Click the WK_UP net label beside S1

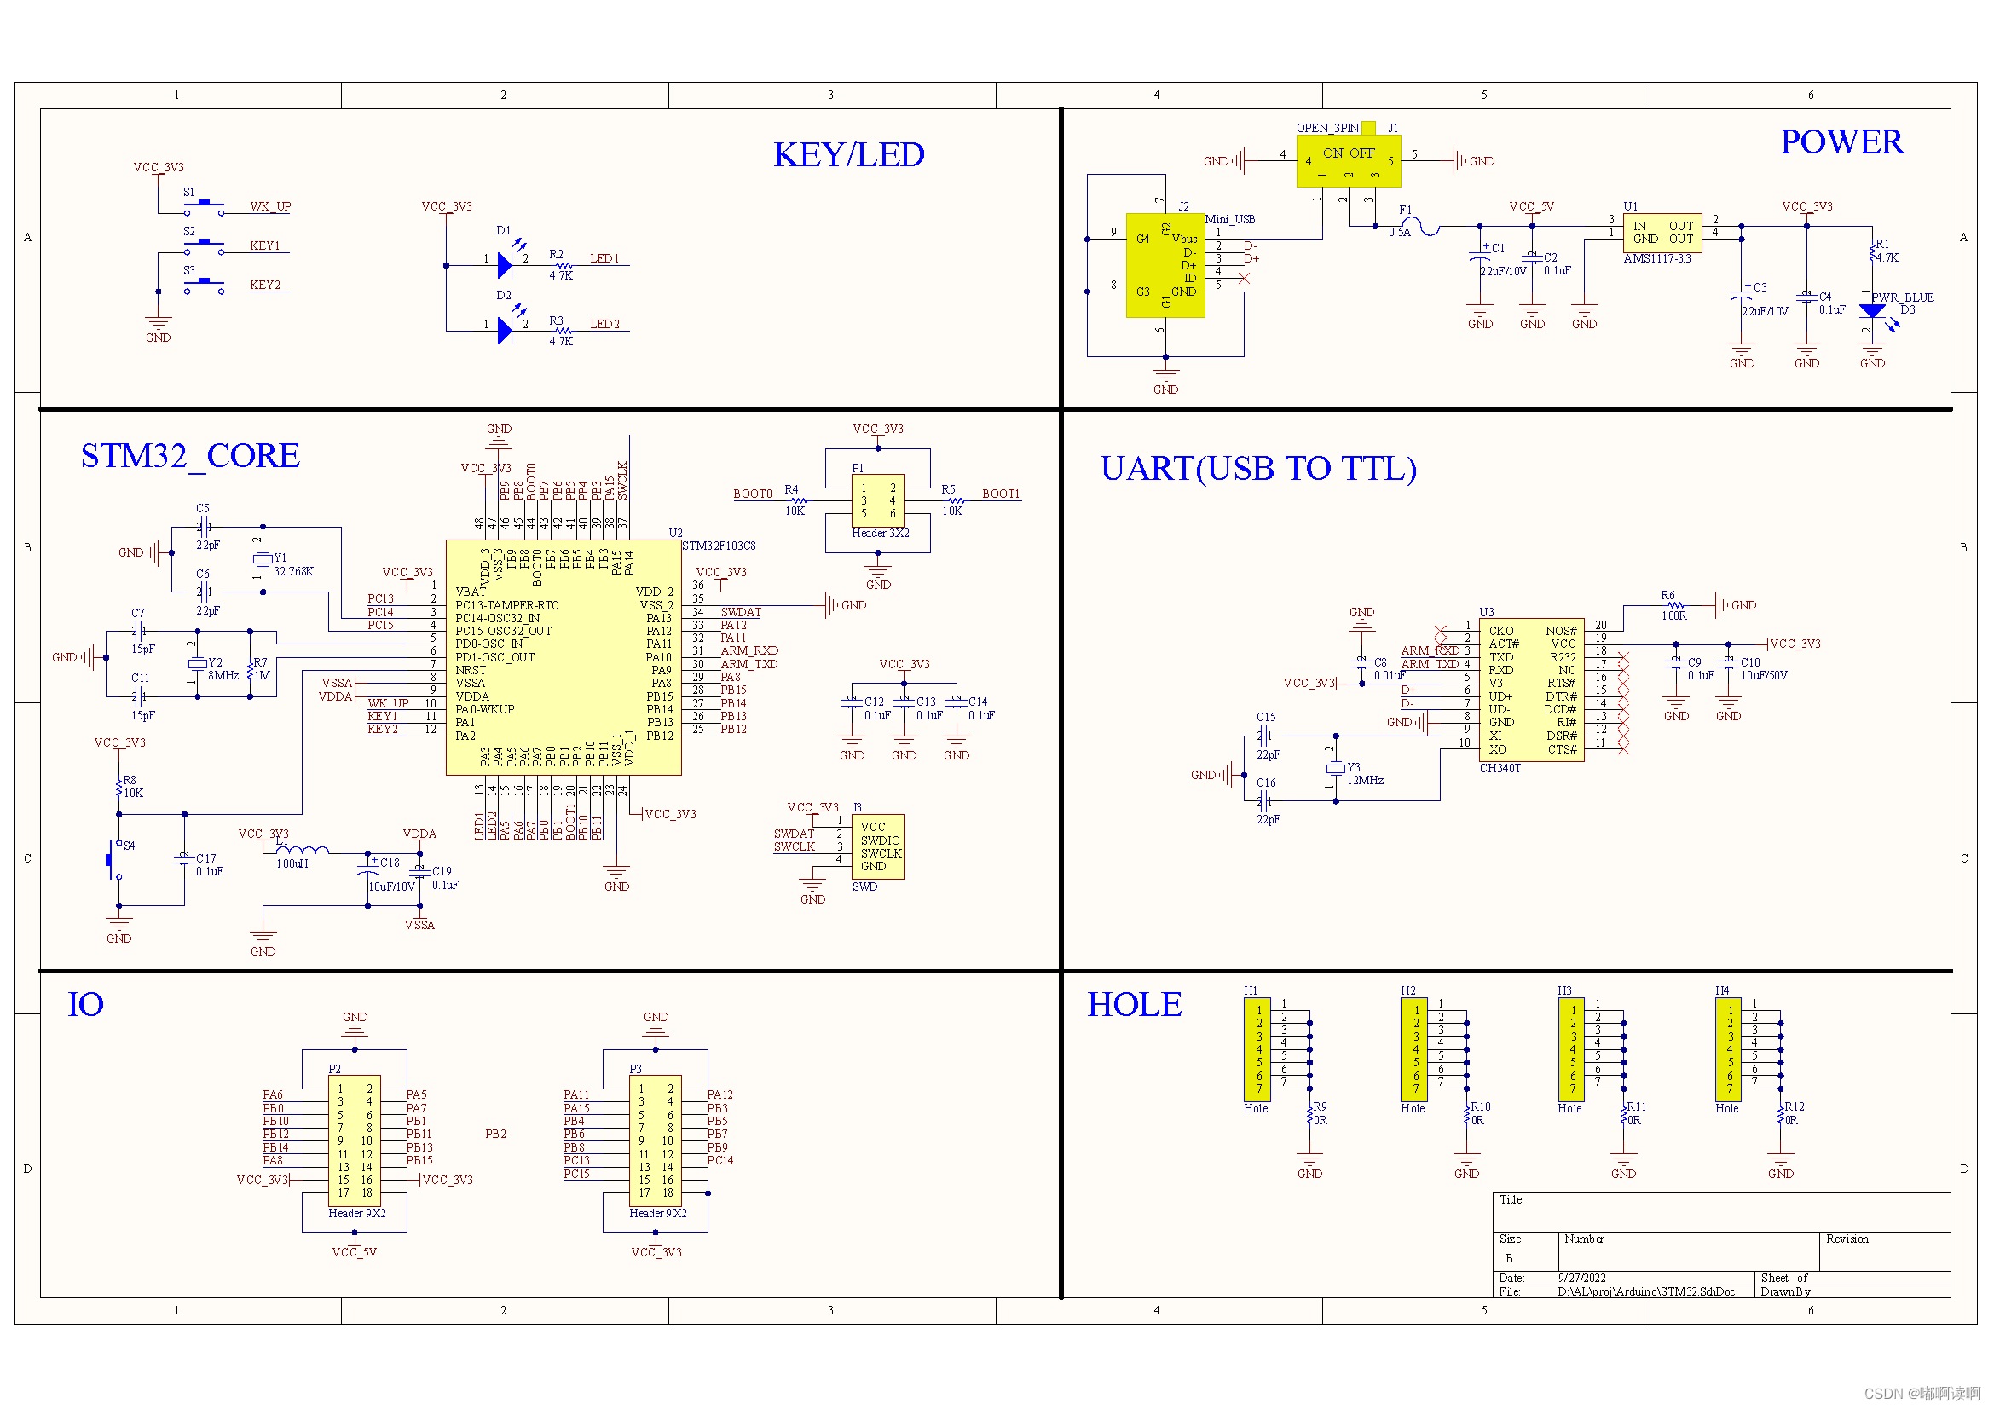point(270,206)
